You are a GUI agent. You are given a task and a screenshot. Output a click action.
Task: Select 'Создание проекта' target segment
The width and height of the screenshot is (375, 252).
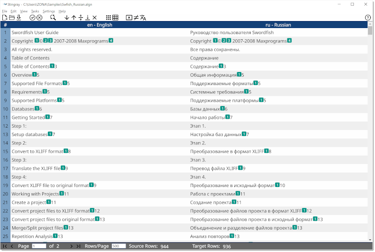278,202
